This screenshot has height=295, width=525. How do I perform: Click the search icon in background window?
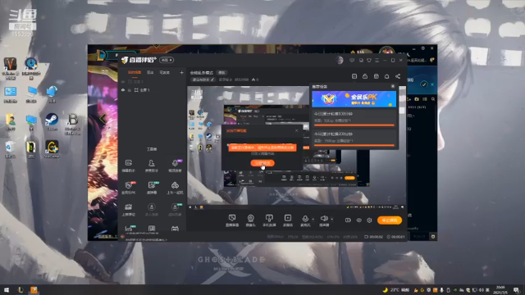pos(433,99)
